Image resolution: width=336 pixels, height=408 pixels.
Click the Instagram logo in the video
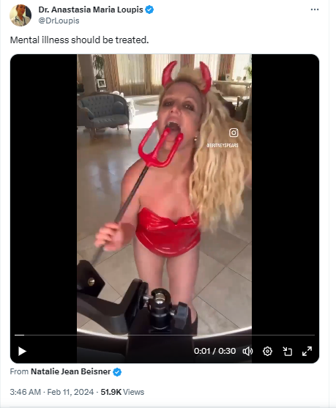(x=234, y=133)
